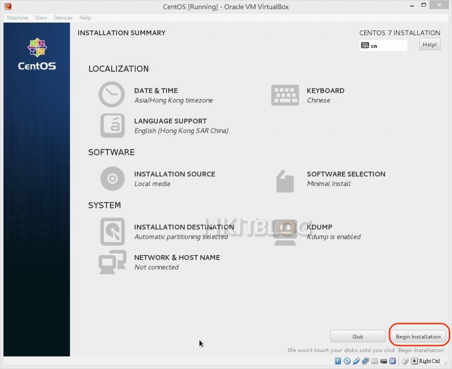Open Network & Host Name icon

tap(113, 262)
